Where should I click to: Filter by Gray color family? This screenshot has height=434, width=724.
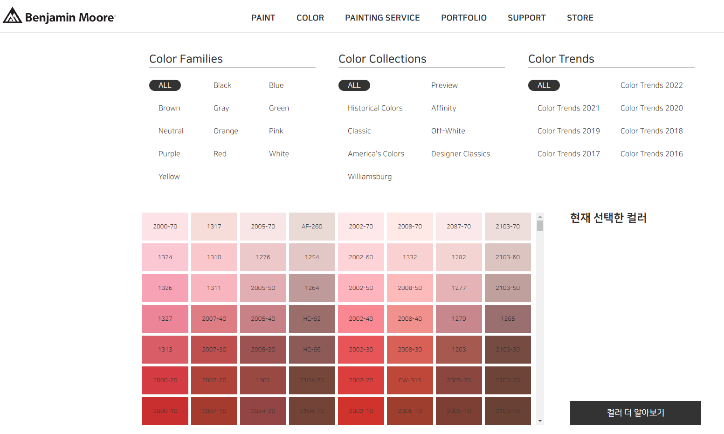[x=221, y=108]
